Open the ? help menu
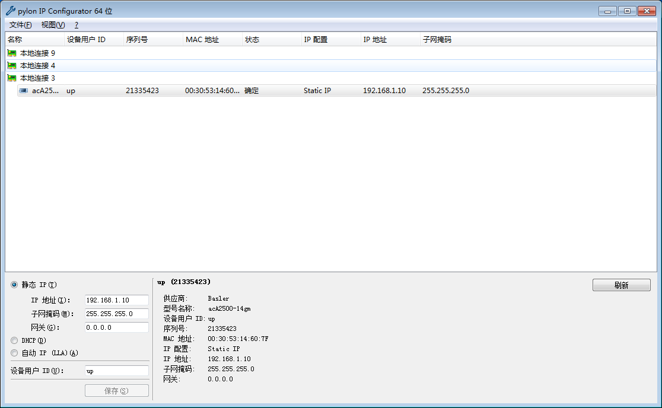 77,25
